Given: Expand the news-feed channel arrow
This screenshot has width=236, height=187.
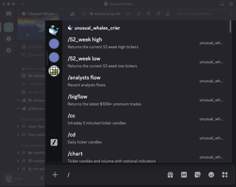Looking at the screenshot, I should 18,127.
